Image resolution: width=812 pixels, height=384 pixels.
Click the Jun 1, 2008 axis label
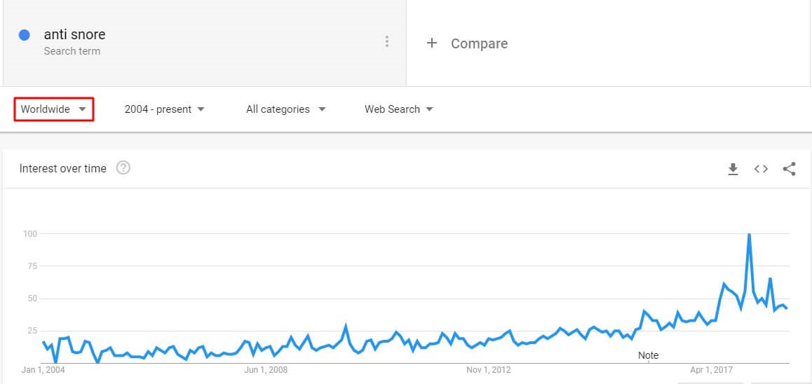click(266, 370)
